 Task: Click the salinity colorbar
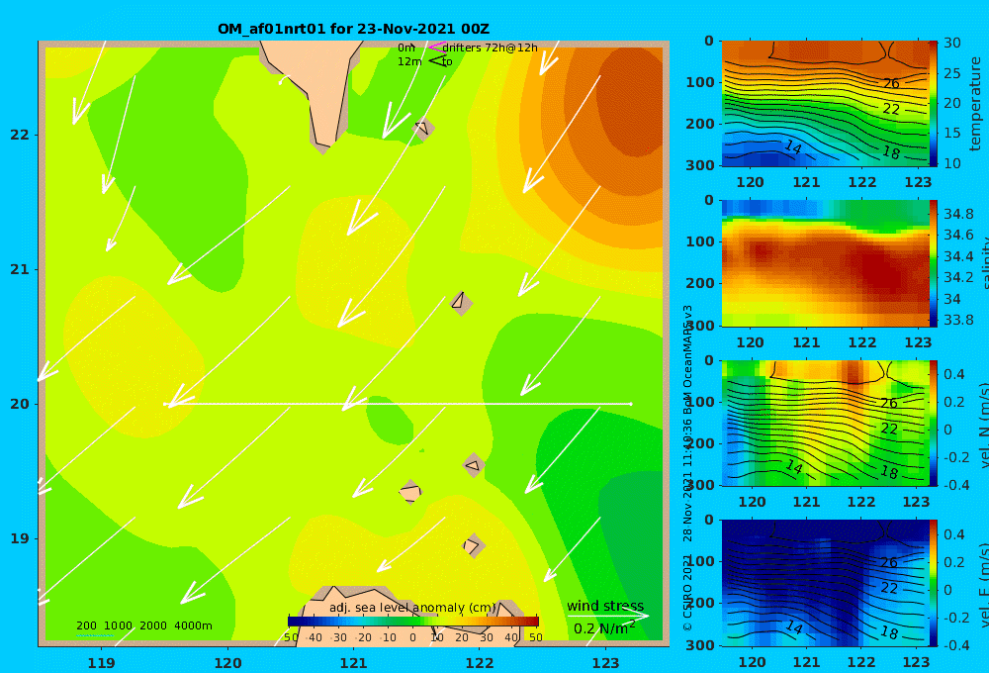[934, 263]
